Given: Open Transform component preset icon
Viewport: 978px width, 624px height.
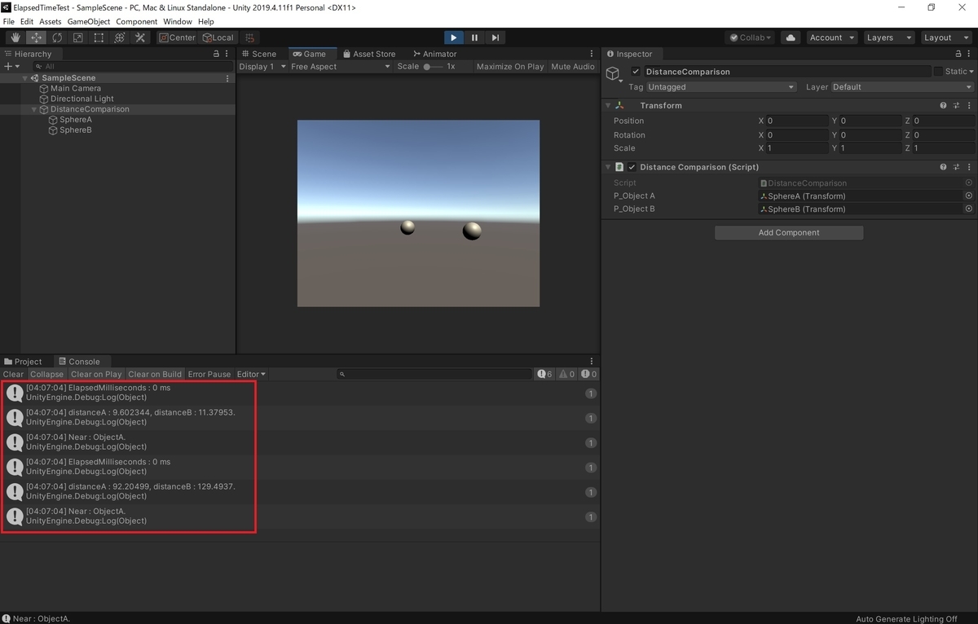Looking at the screenshot, I should (957, 106).
